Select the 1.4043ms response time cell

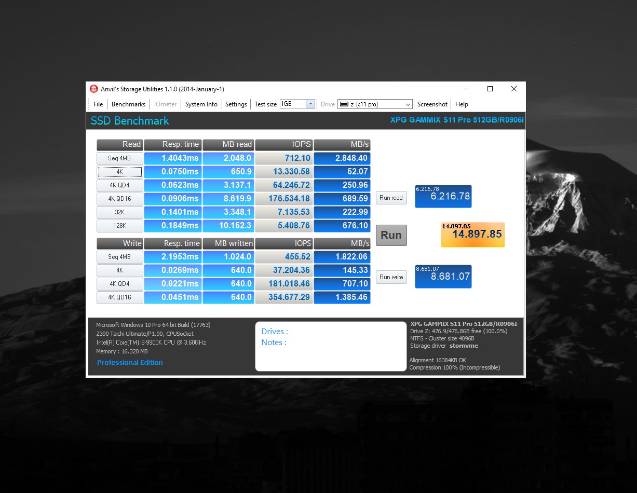coord(172,158)
